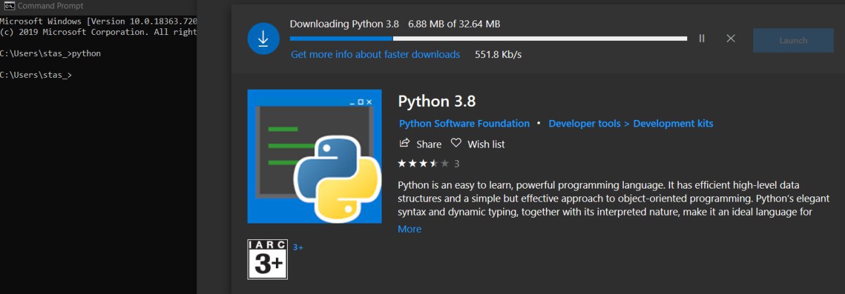Image resolution: width=845 pixels, height=294 pixels.
Task: Click the last 'C:\Users\stas_>' prompt line in Command Prompt
Action: (x=36, y=74)
